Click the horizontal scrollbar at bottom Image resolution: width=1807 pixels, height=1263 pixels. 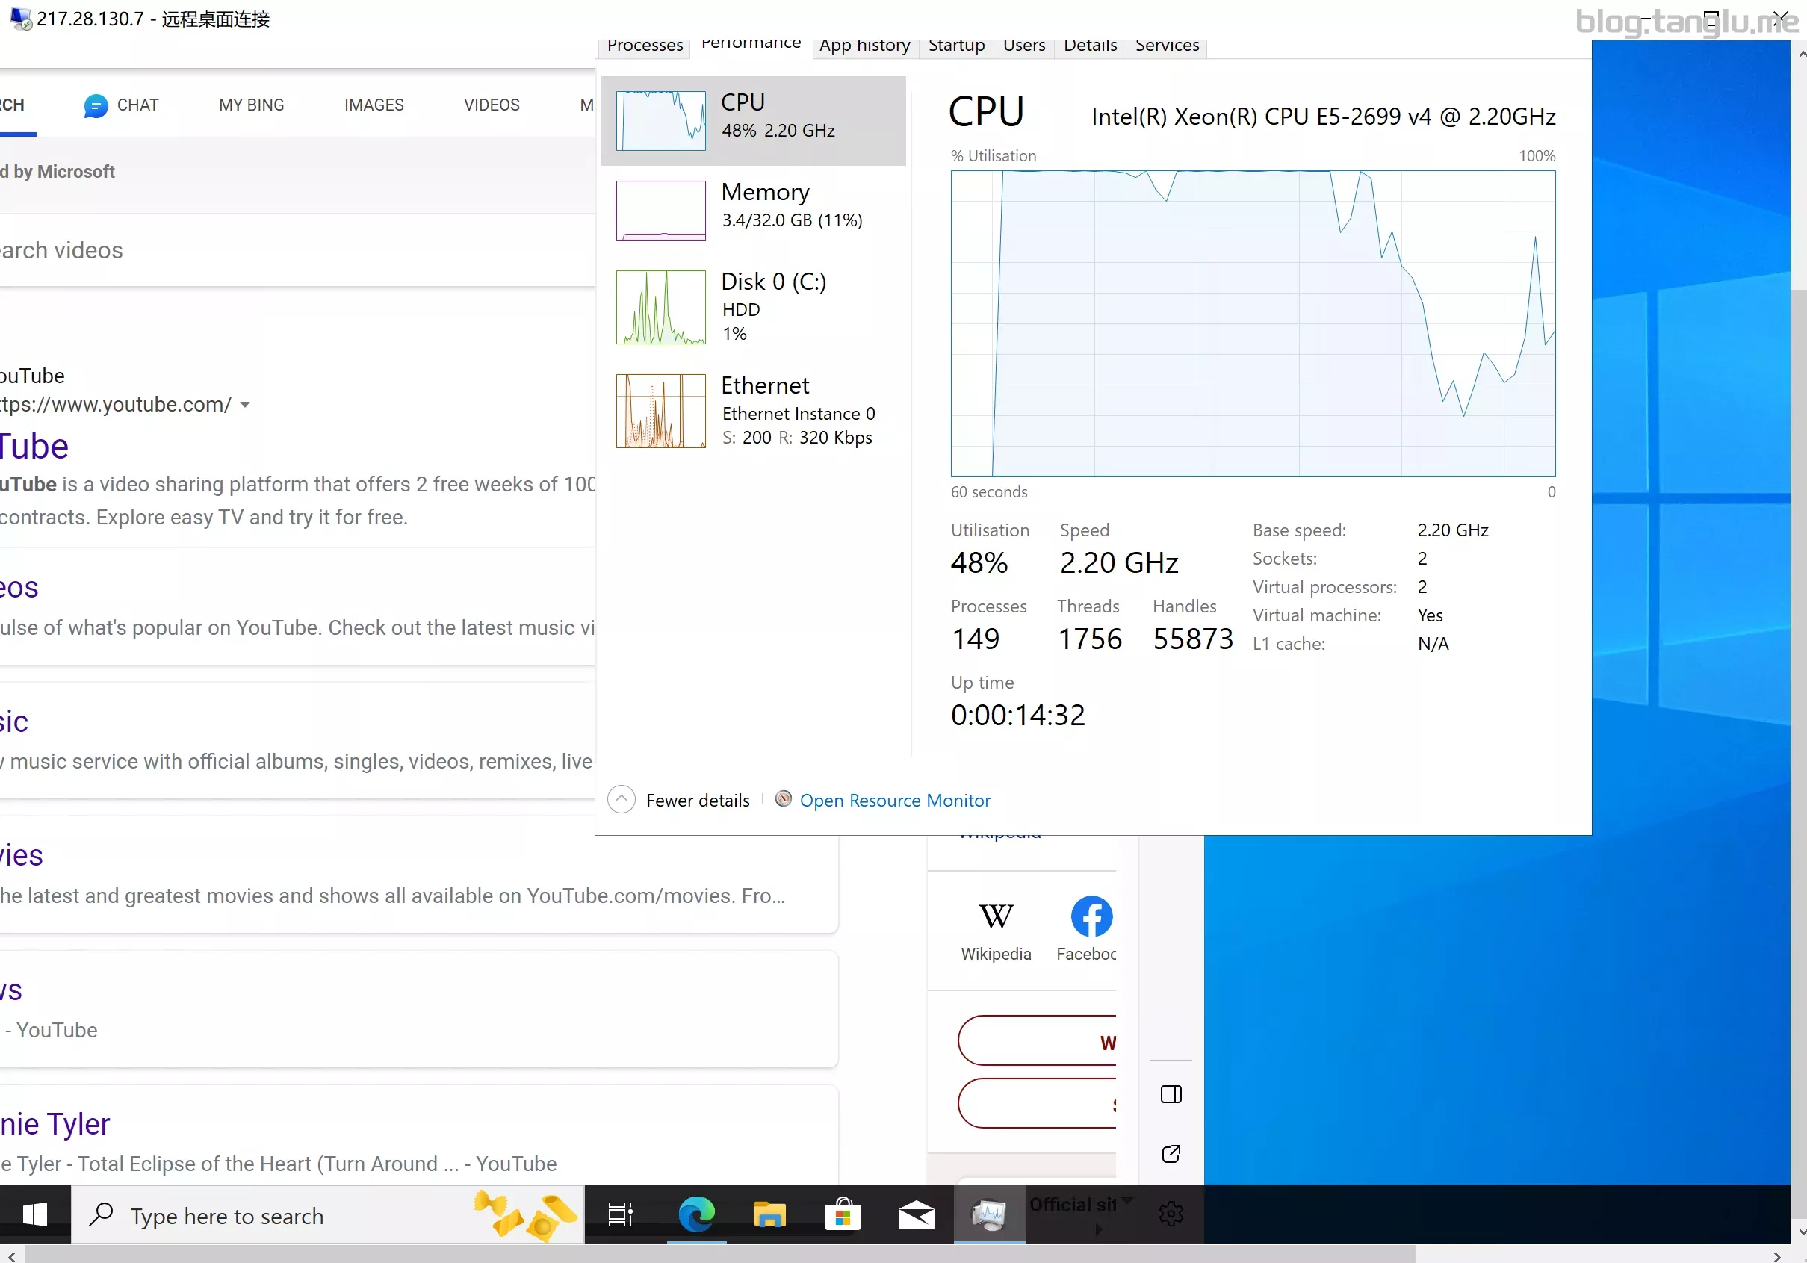[720, 1253]
